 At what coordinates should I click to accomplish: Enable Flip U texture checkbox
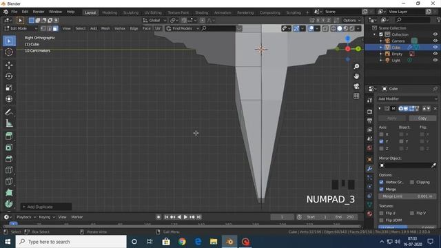pyautogui.click(x=381, y=213)
